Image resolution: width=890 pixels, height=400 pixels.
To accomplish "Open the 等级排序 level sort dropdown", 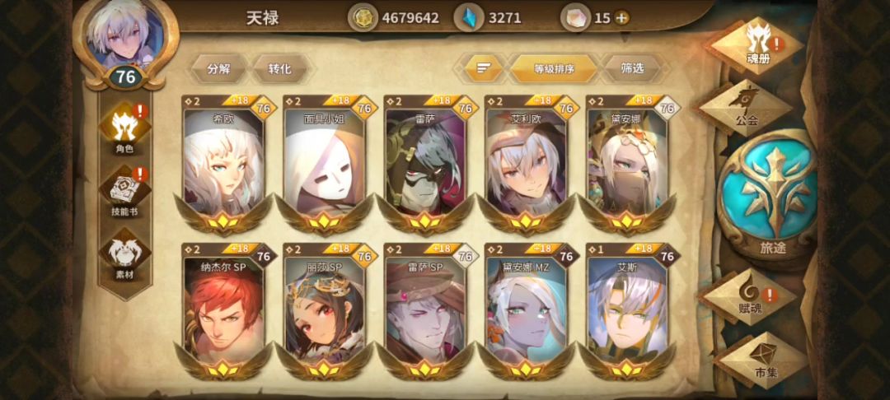I will coord(554,69).
